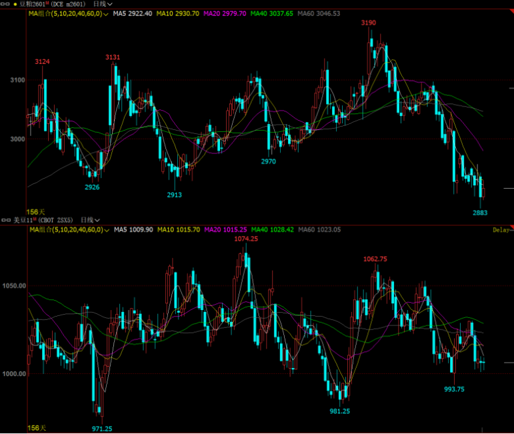The image size is (514, 434).
Task: Click the small icon left of 美豆11 title
Action: click(7, 219)
